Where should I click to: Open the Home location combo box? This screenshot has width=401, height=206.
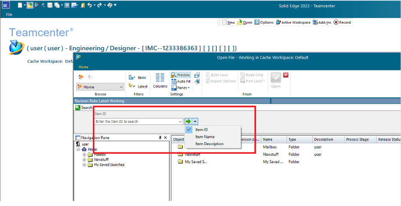[x=100, y=87]
